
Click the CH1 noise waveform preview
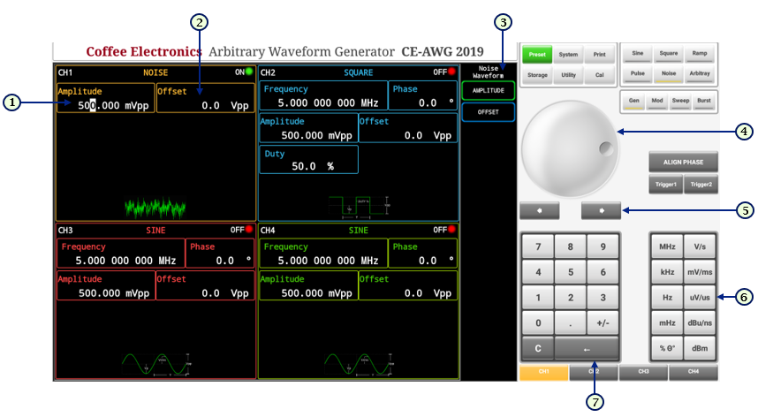click(155, 208)
